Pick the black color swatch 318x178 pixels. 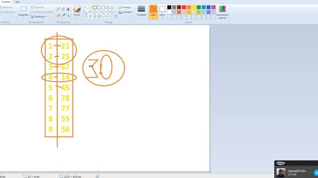(169, 7)
